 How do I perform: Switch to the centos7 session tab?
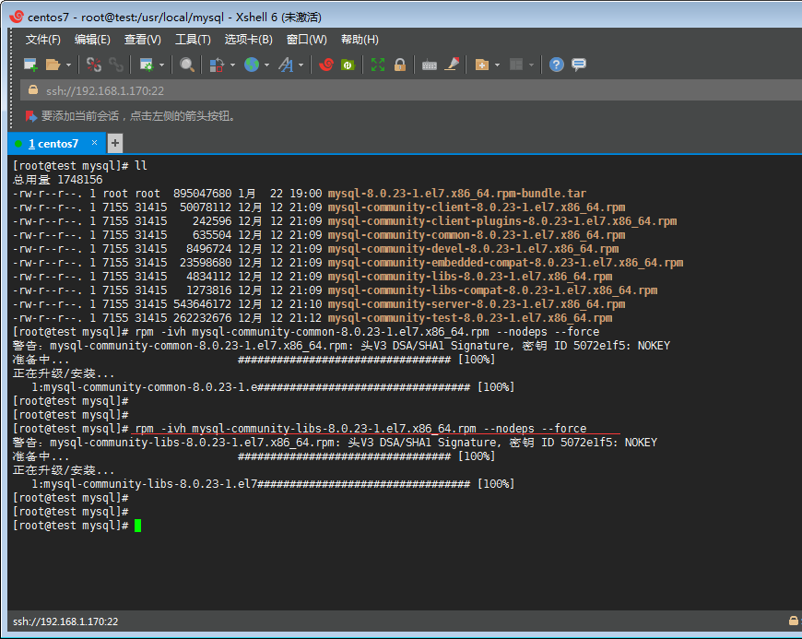coord(57,144)
